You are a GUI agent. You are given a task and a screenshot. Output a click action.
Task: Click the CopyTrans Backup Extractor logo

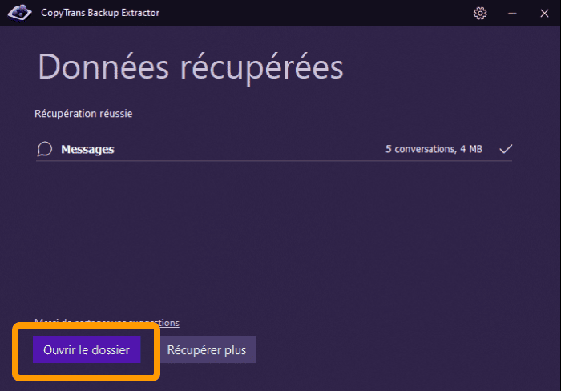[x=20, y=13]
